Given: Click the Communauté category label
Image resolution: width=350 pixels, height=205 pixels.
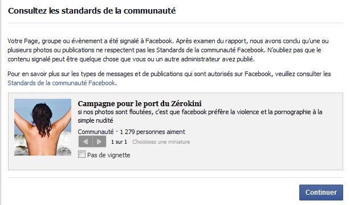Looking at the screenshot, I should click(x=96, y=132).
